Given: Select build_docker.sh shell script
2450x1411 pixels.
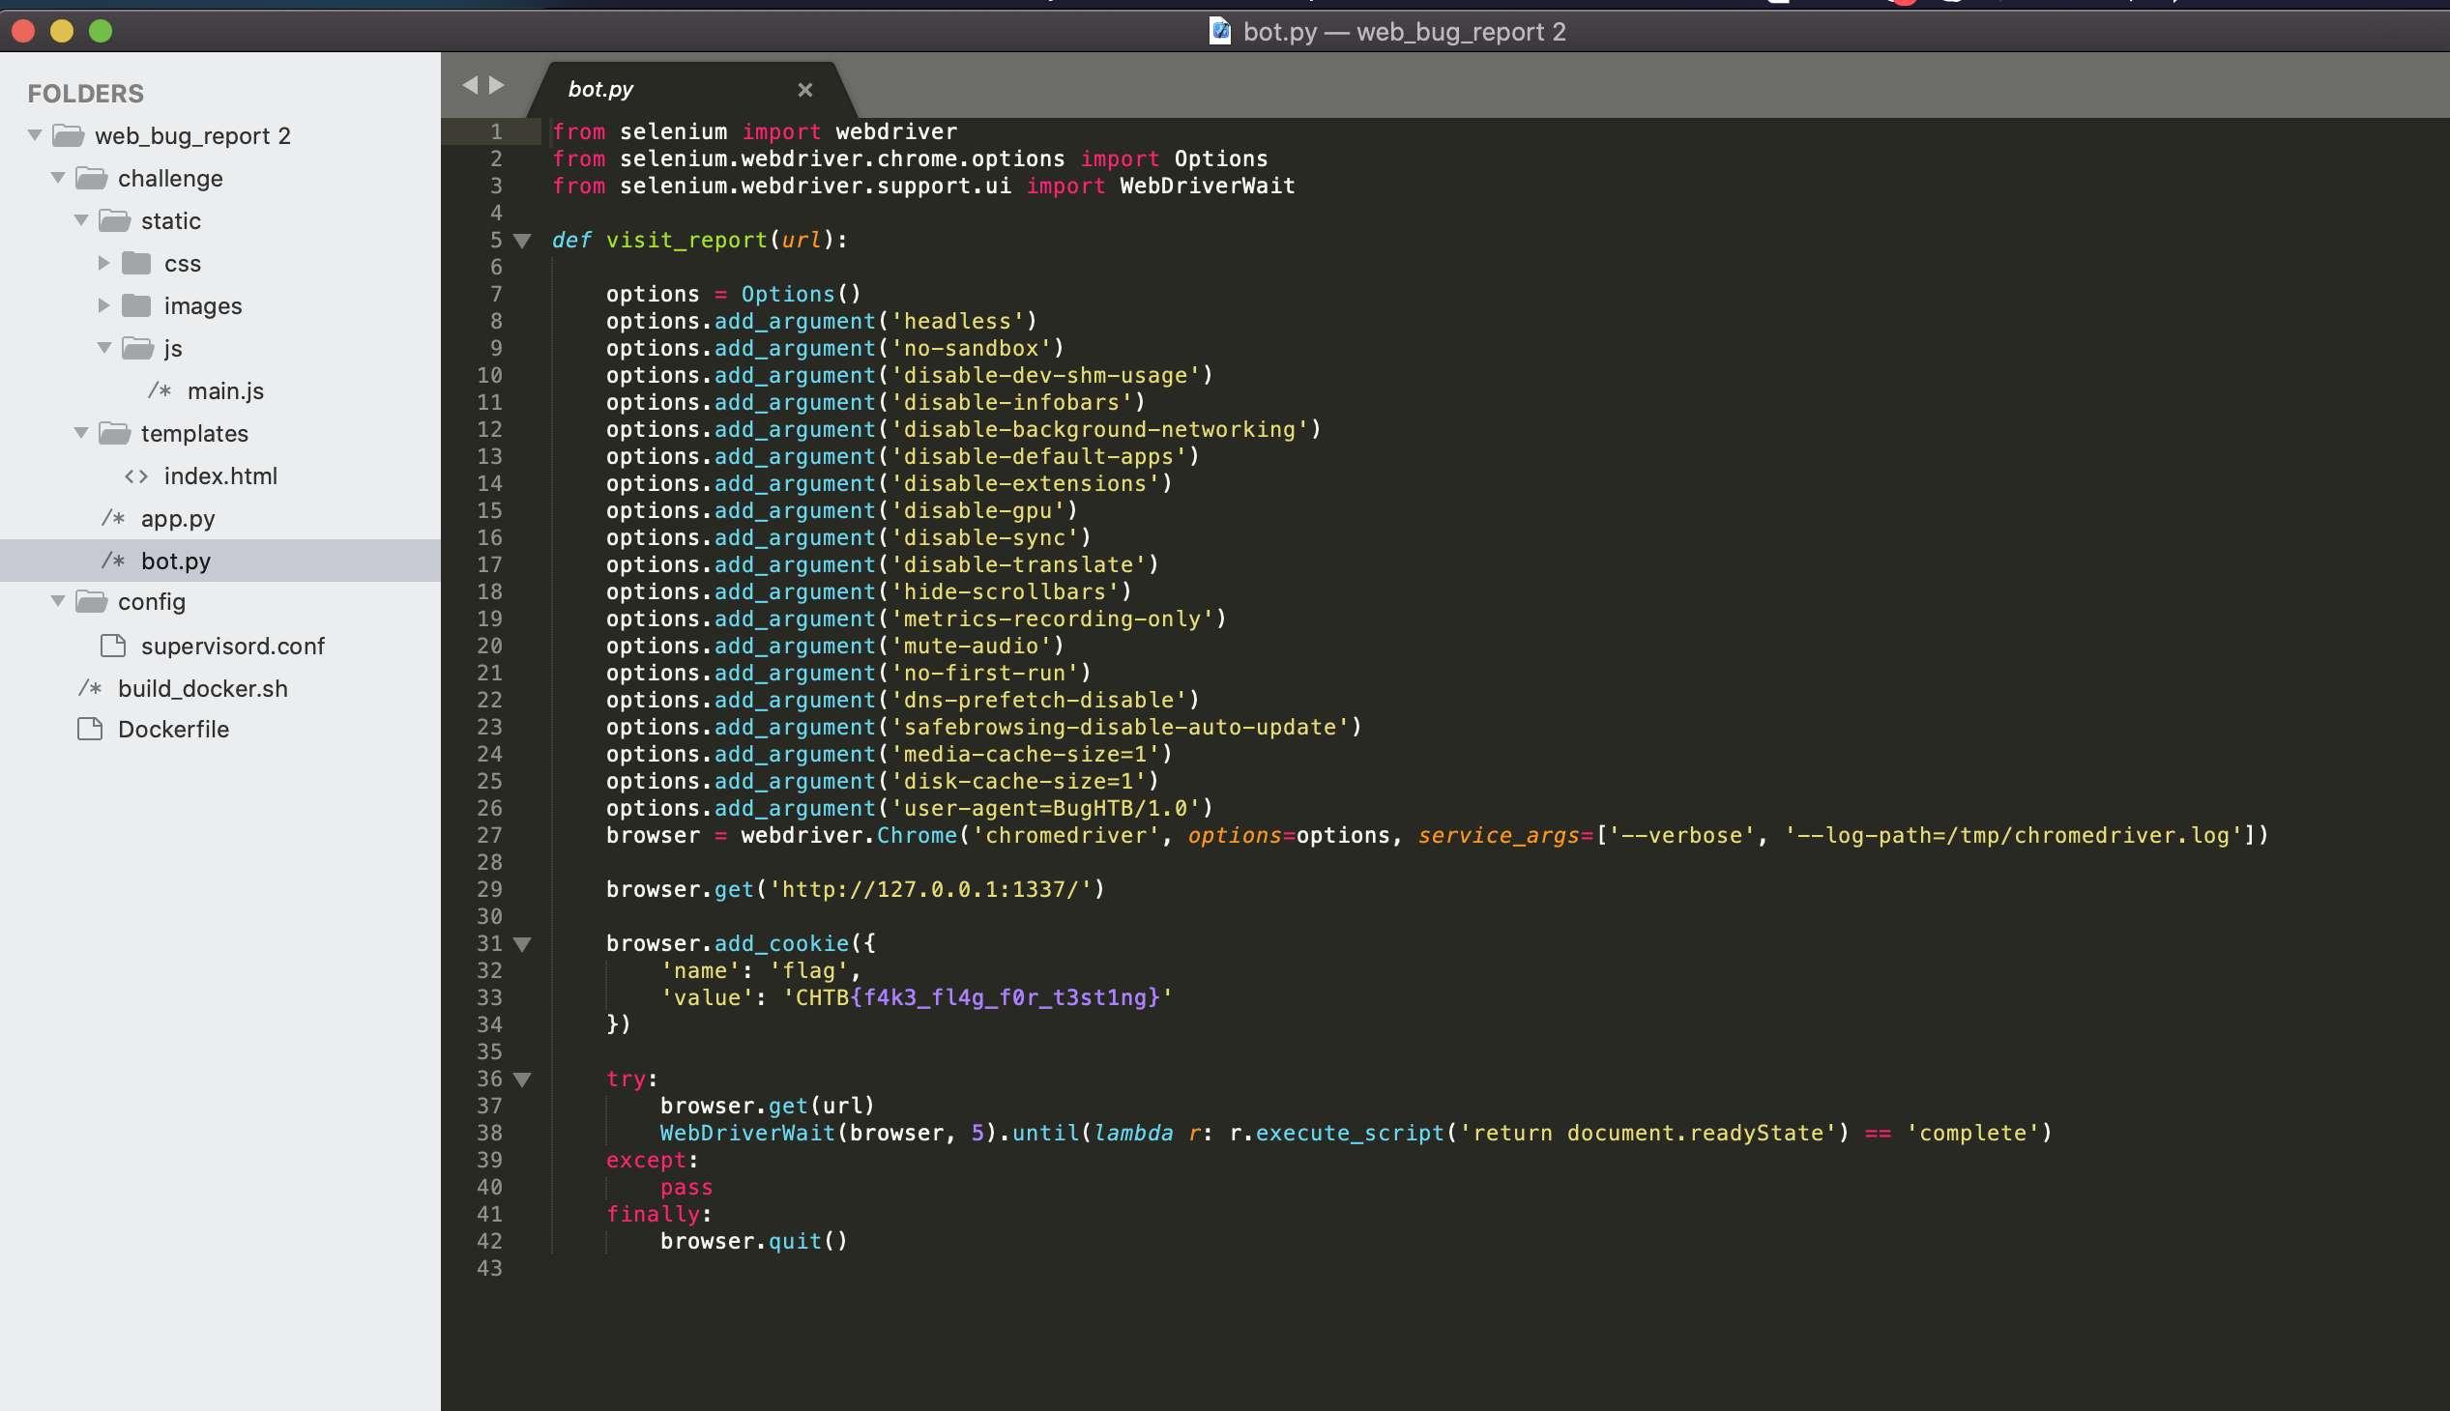Looking at the screenshot, I should pyautogui.click(x=204, y=686).
